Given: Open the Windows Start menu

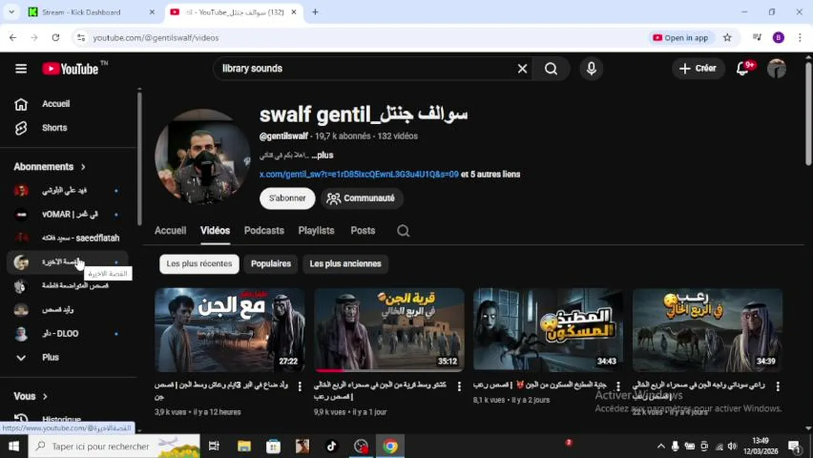Looking at the screenshot, I should click(13, 446).
